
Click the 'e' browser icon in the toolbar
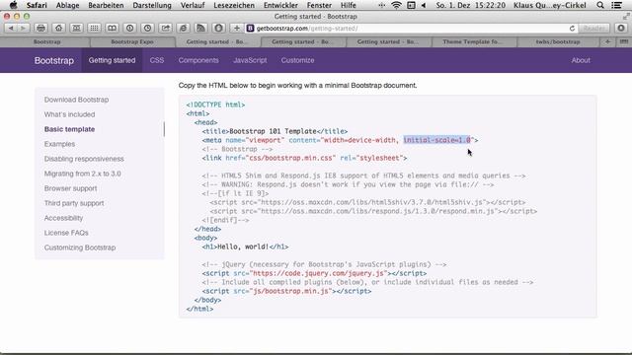(x=183, y=29)
